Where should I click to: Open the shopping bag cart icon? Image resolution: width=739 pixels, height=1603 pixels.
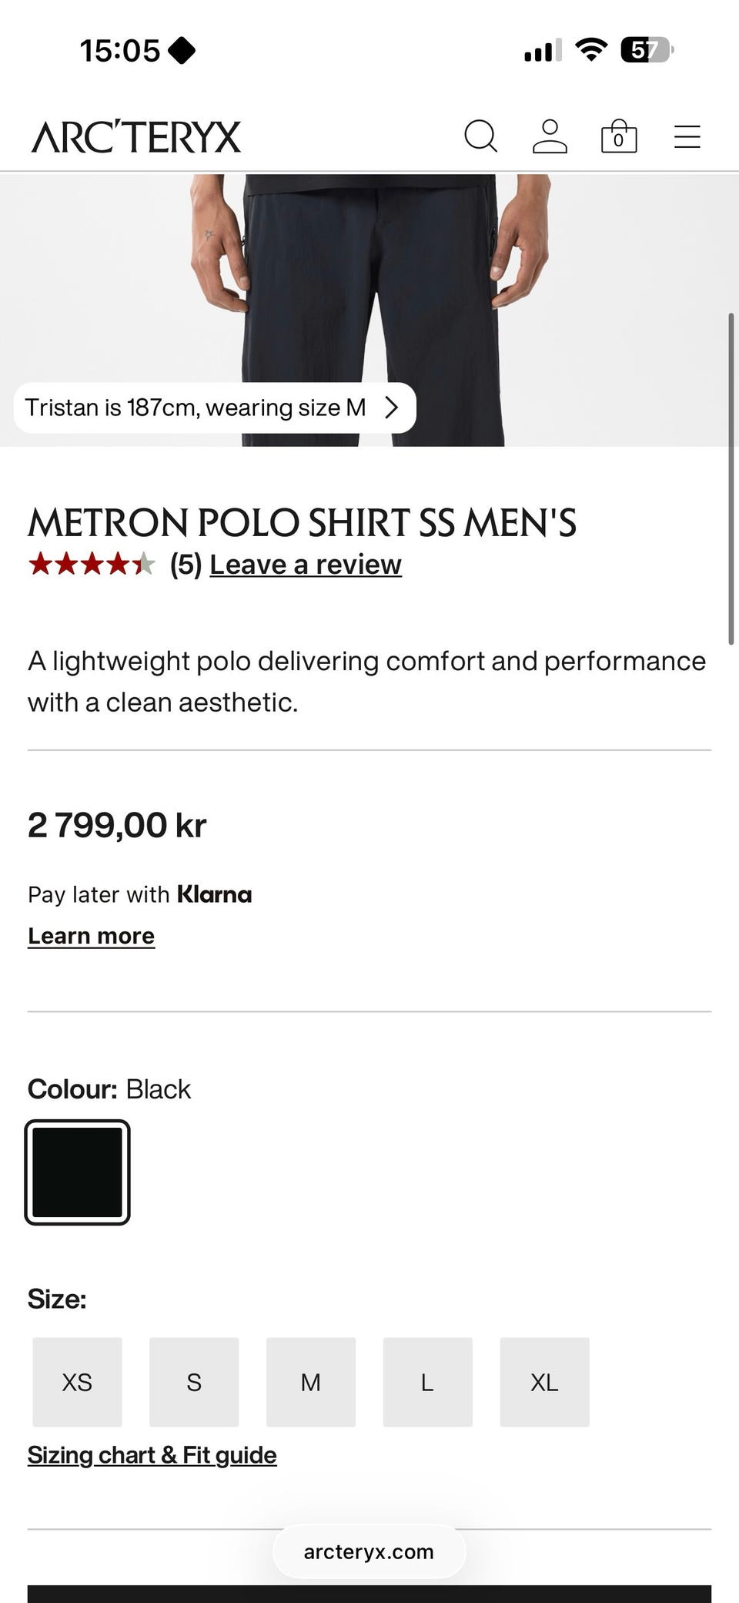(x=619, y=137)
